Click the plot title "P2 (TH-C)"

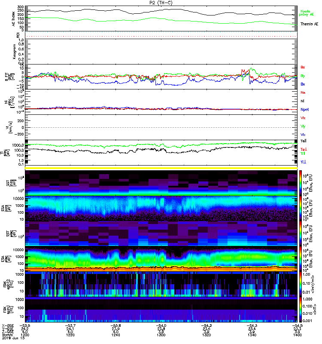pos(161,3)
